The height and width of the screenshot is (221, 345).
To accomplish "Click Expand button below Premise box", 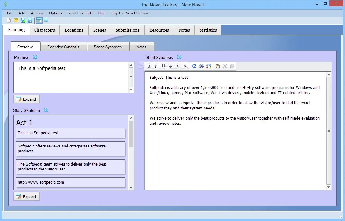I will (26, 99).
